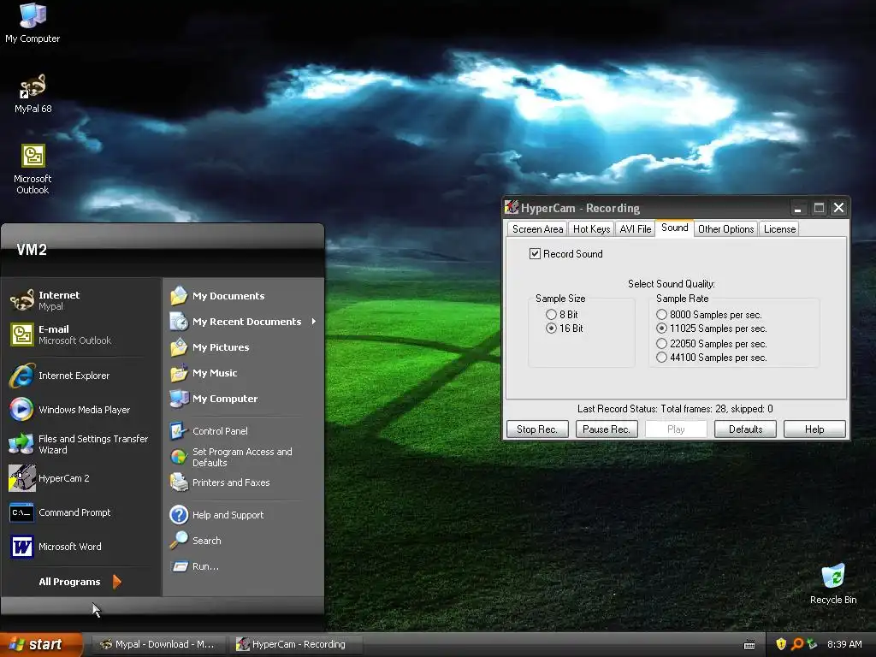Choose 22050 Samples per sec.
876x657 pixels.
(x=711, y=344)
